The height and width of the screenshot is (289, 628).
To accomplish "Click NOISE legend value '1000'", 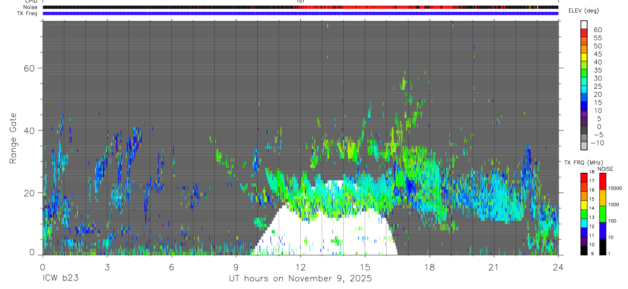I will 615,204.
